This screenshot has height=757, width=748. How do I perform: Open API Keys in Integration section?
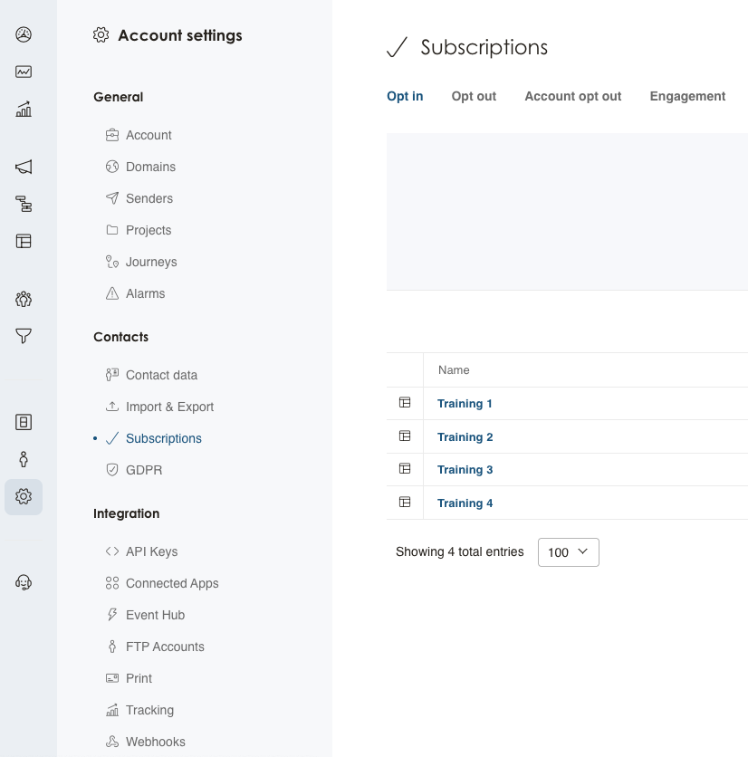tap(151, 551)
